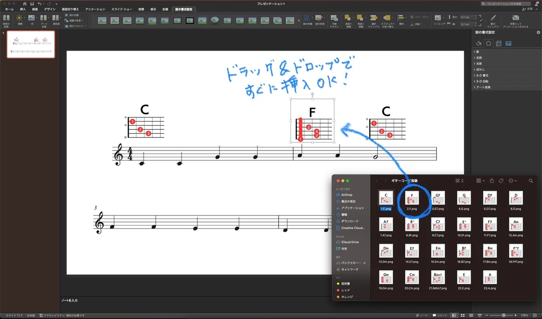Click the Bring Forward (前面へ移動) icon

[348, 18]
